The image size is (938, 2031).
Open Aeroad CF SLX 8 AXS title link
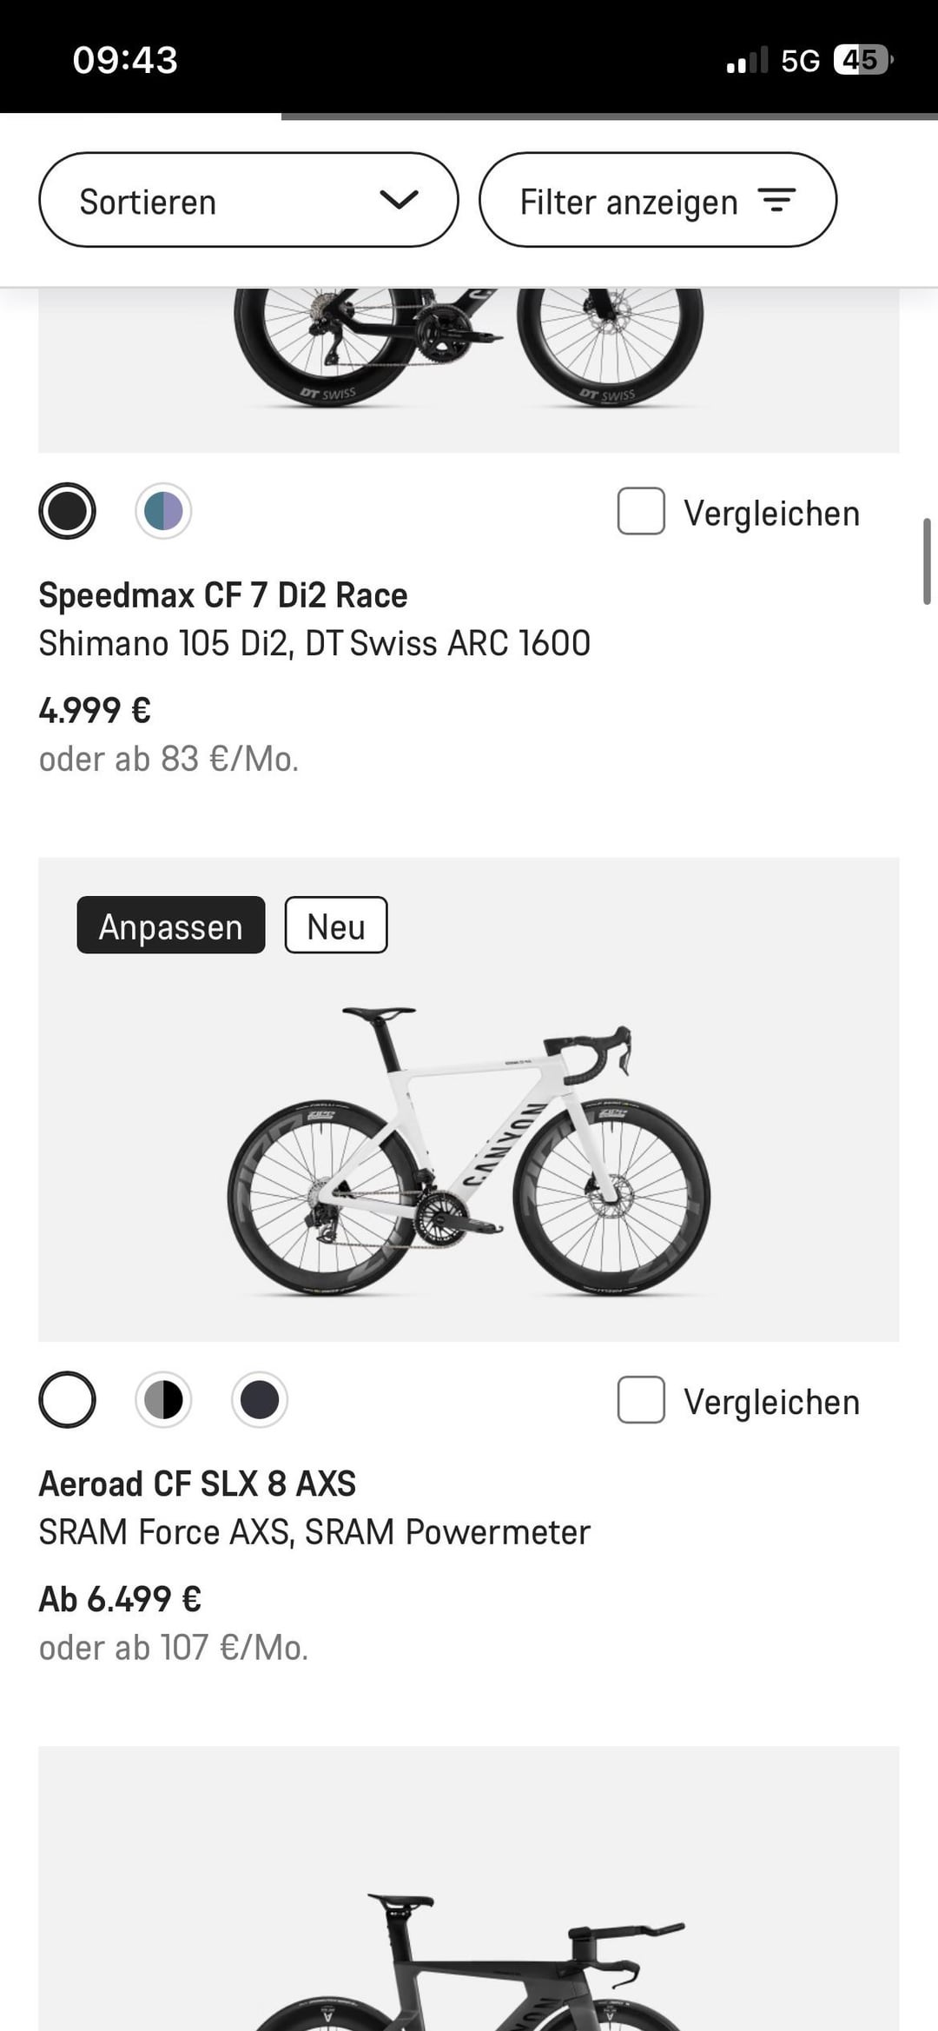197,1484
